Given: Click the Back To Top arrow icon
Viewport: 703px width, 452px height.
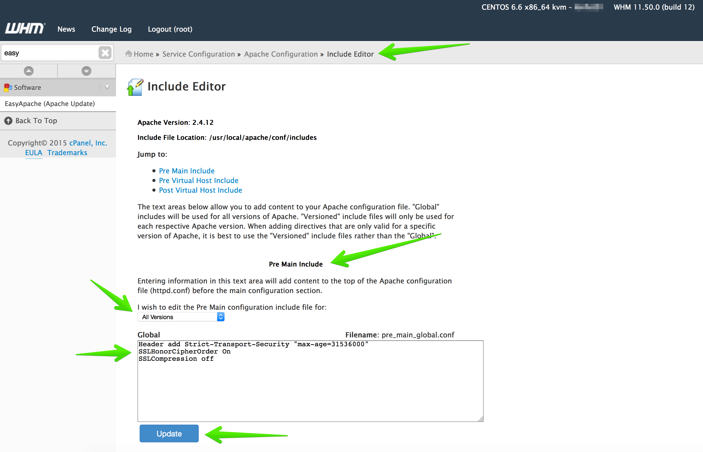Looking at the screenshot, I should [8, 121].
